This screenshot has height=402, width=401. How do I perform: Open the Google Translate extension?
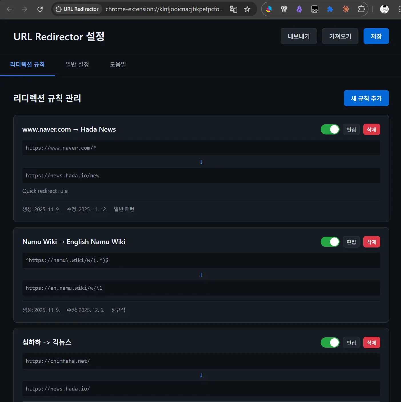point(233,9)
